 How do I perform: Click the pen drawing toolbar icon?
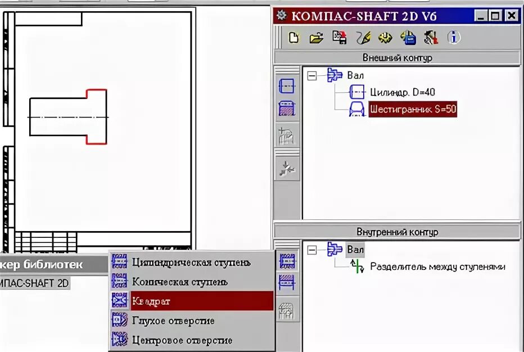363,38
